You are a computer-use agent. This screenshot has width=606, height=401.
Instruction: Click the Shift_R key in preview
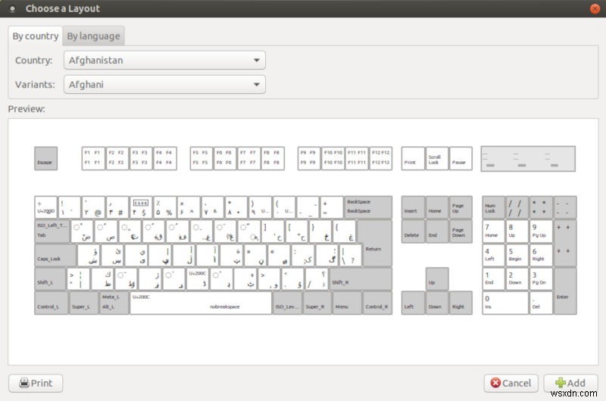click(x=361, y=279)
